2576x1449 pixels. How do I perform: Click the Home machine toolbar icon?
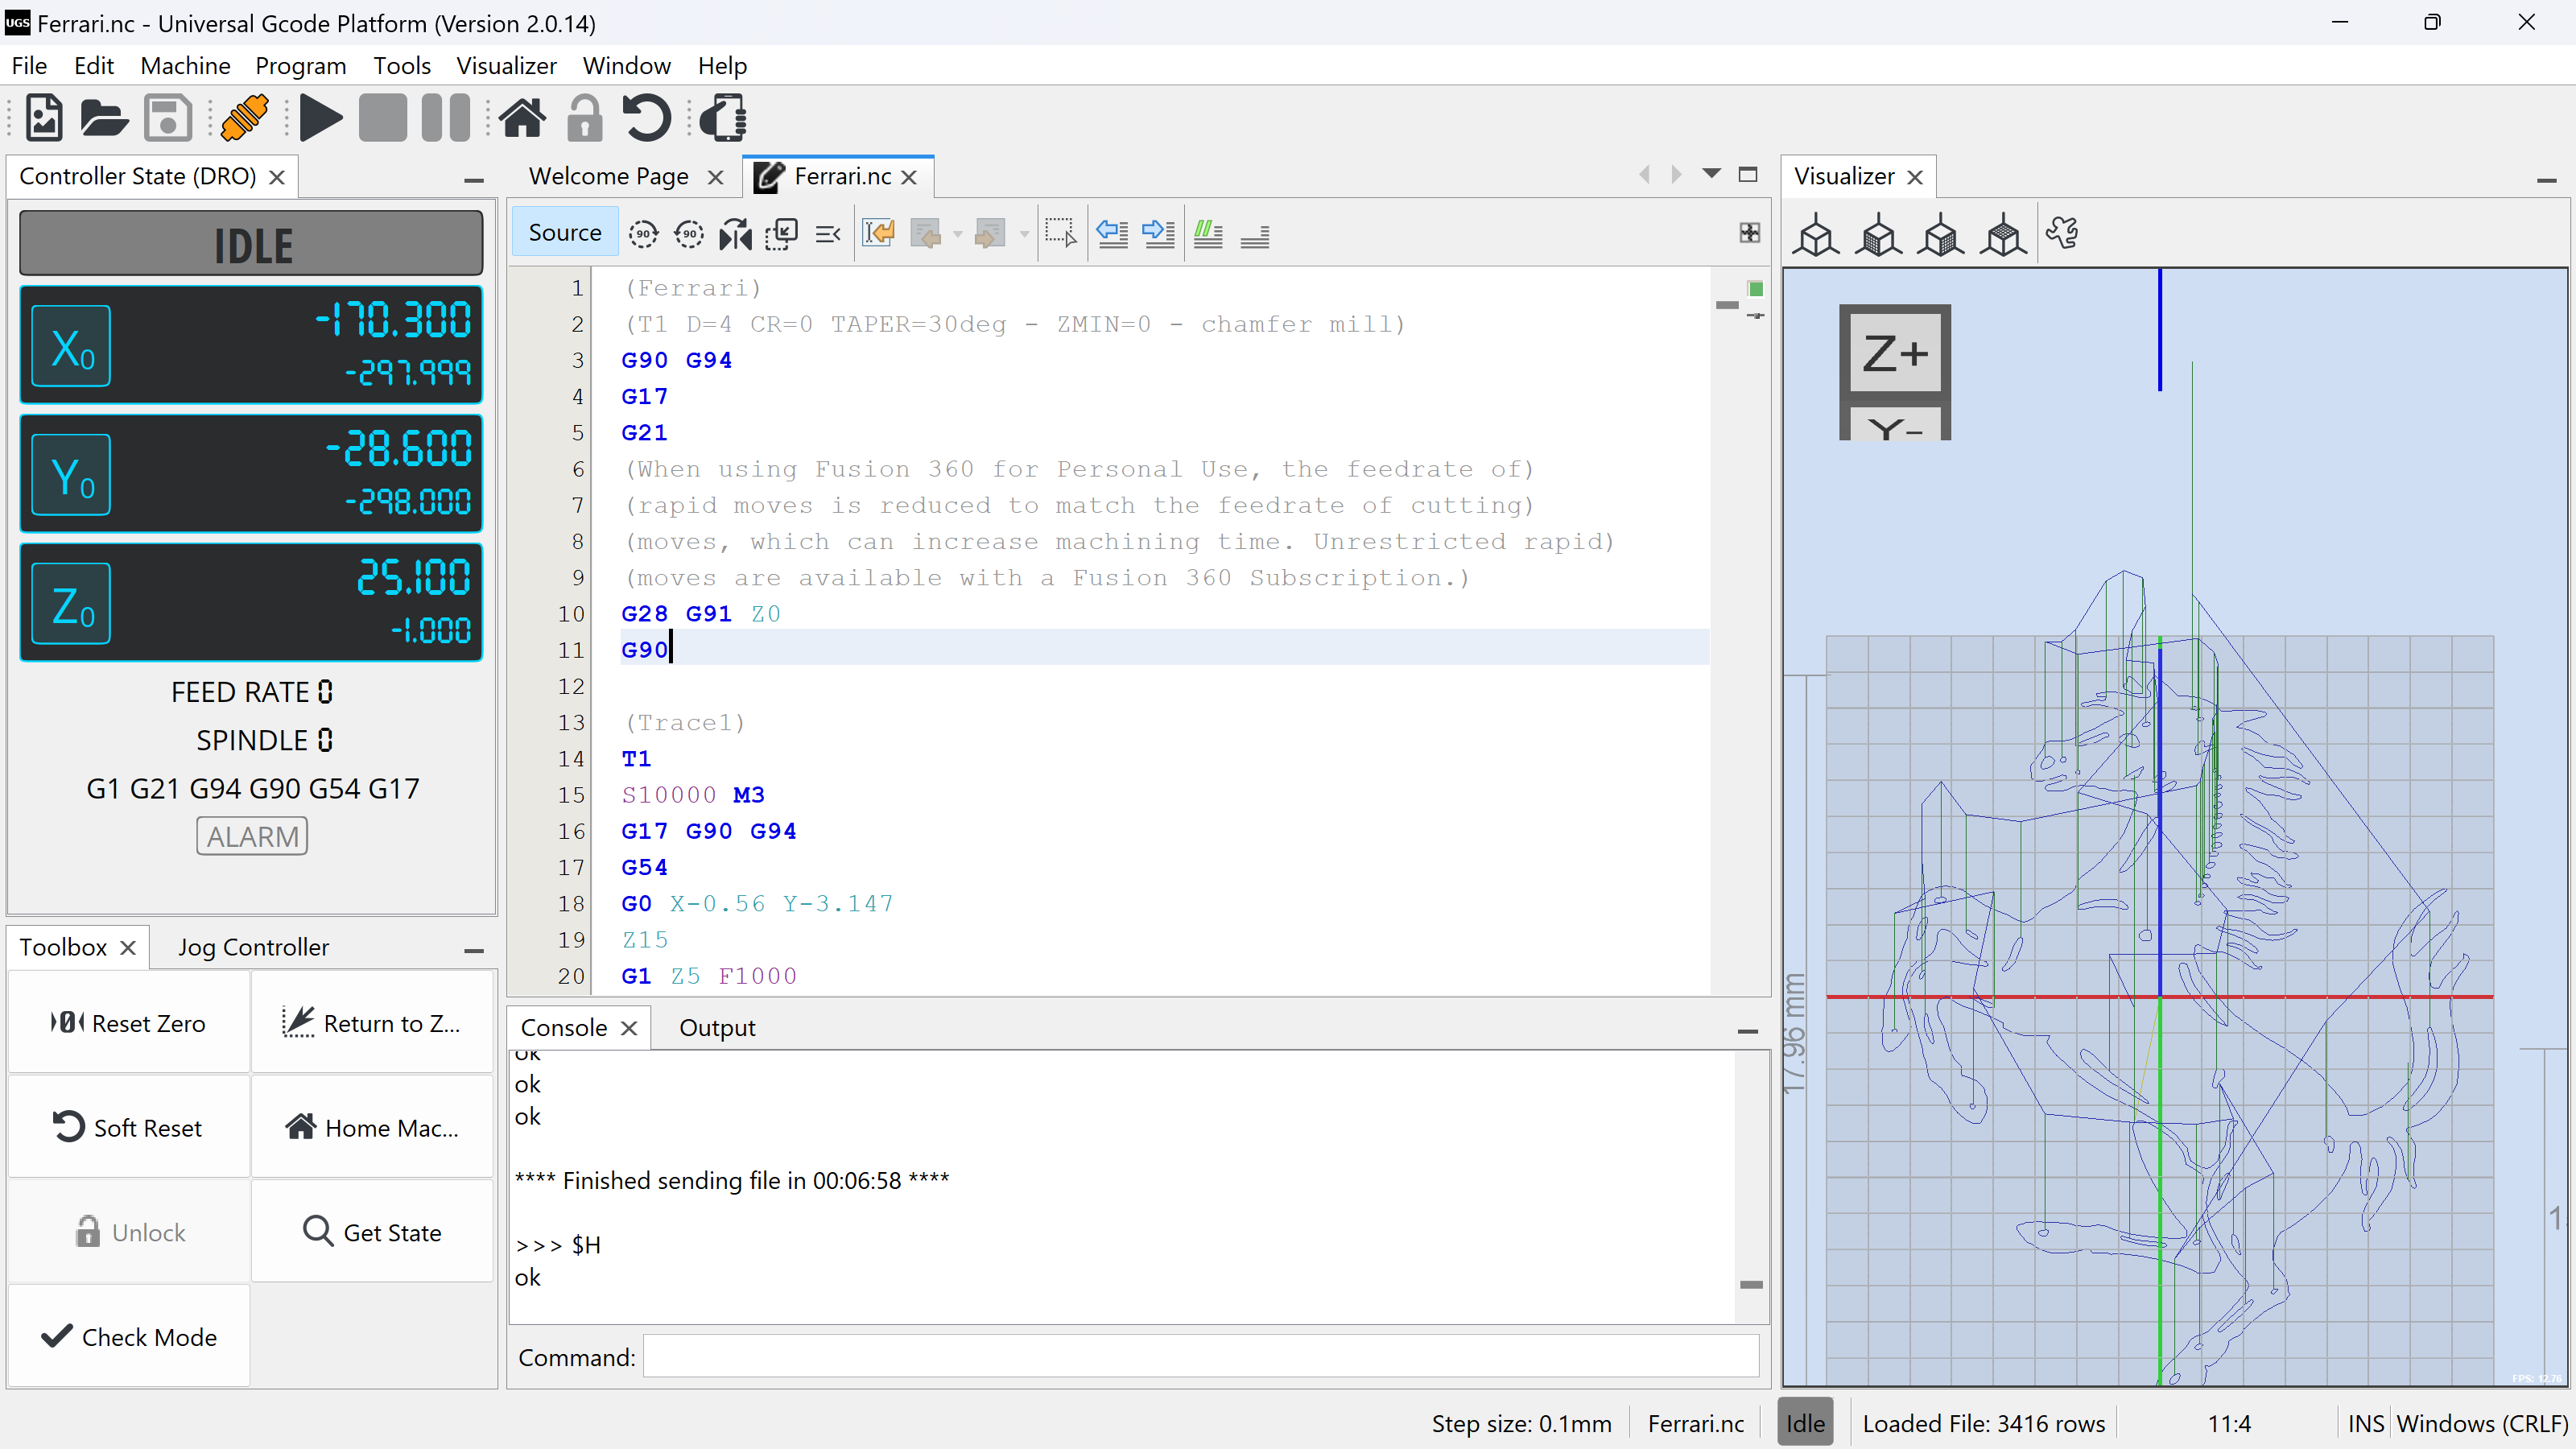[x=522, y=118]
